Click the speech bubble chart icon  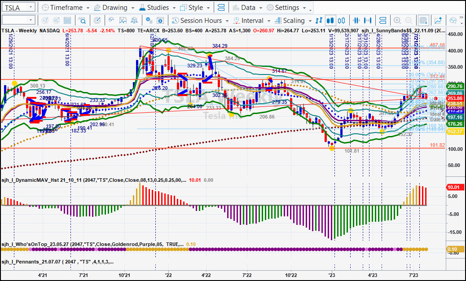tap(453, 21)
